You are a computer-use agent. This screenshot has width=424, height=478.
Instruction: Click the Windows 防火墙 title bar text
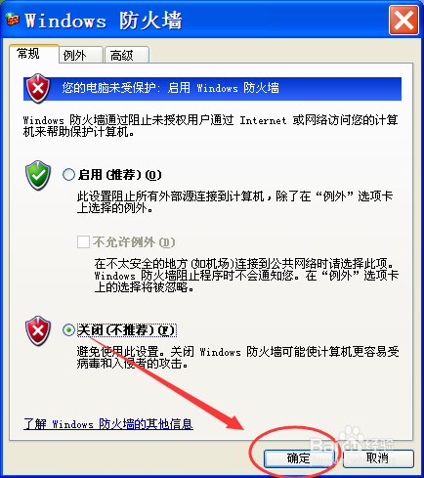click(104, 21)
